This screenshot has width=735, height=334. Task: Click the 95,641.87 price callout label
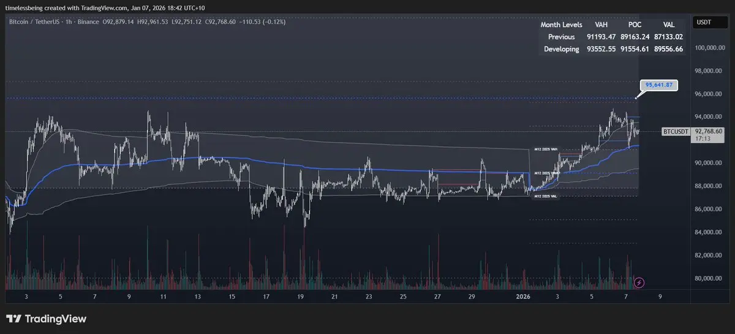[659, 85]
